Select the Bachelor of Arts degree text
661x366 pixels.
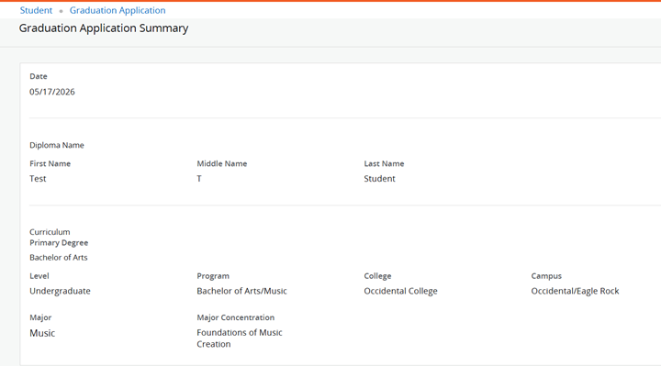tap(59, 258)
